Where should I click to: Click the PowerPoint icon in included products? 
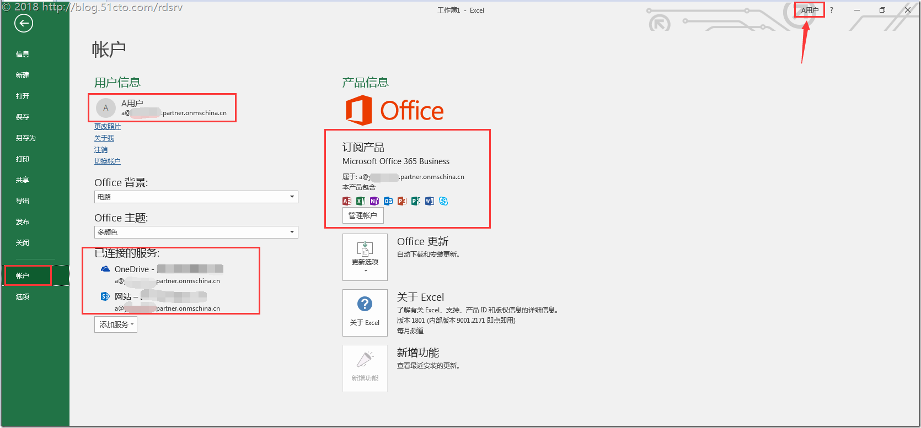pos(402,201)
